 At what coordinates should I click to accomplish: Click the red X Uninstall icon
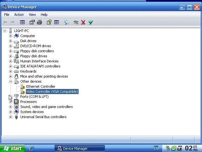tap(83, 22)
